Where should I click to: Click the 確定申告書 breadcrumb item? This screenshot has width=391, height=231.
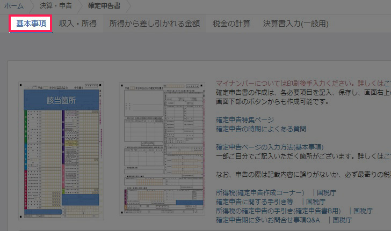[x=104, y=6]
